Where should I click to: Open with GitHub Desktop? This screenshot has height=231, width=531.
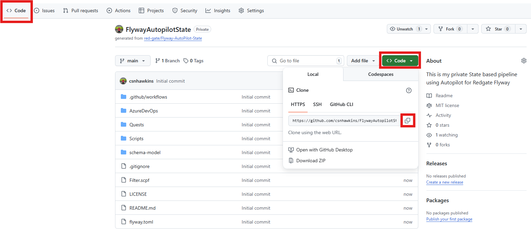(x=324, y=150)
